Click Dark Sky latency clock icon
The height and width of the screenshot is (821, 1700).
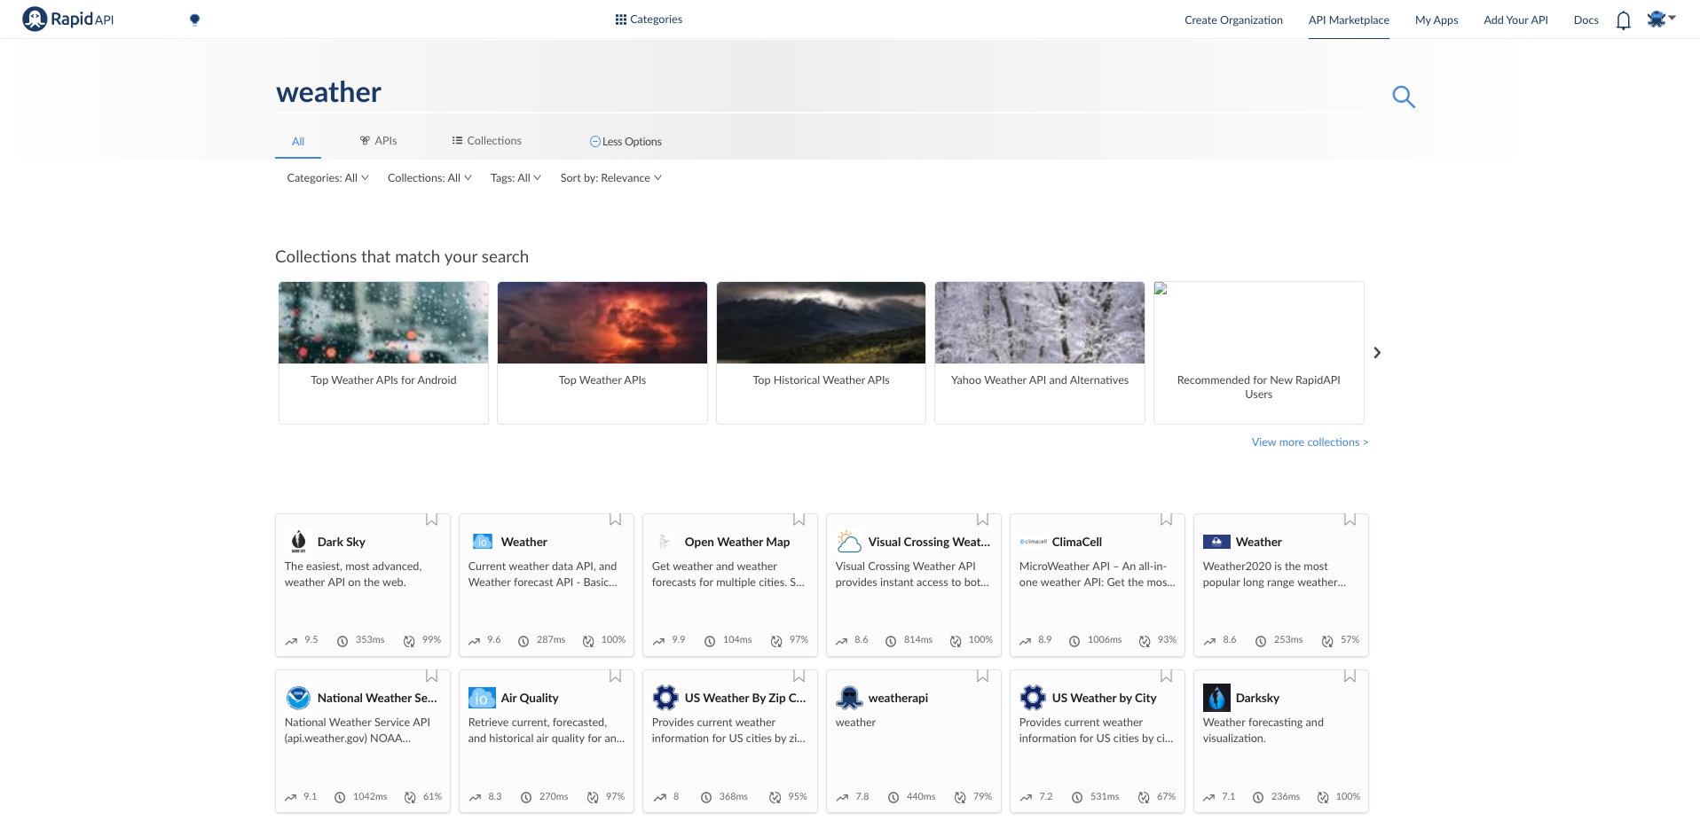342,641
